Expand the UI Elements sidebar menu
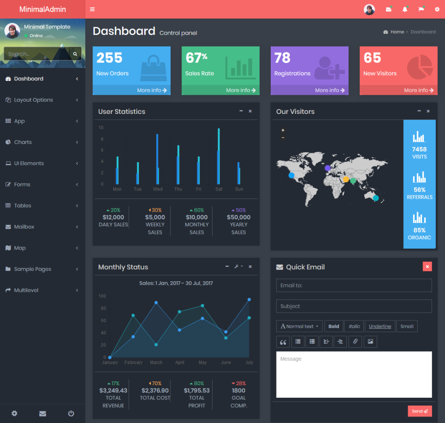This screenshot has width=445, height=423. [43, 163]
